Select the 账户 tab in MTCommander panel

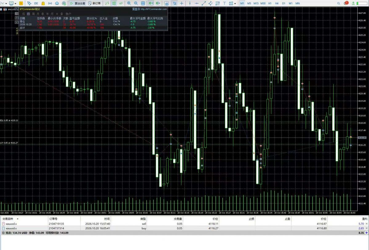coord(68,14)
